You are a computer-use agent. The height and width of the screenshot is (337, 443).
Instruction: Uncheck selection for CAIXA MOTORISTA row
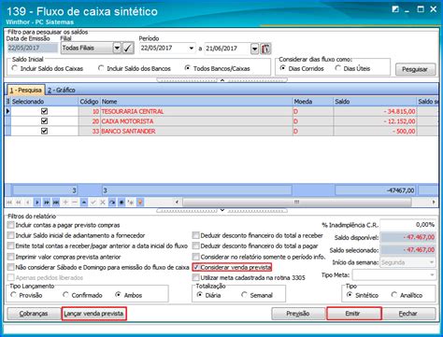44,121
